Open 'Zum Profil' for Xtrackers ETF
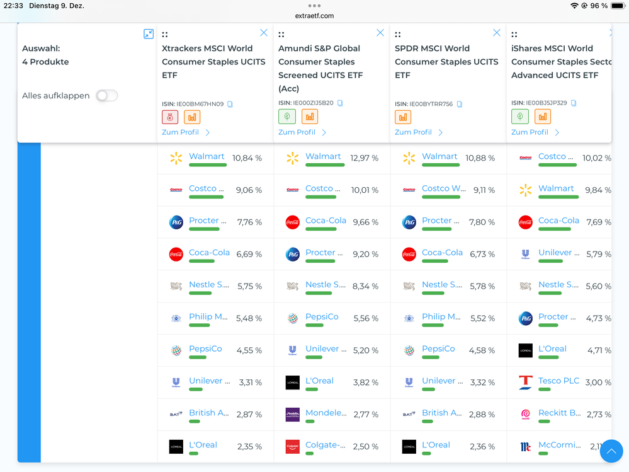Image resolution: width=629 pixels, height=472 pixels. point(186,132)
